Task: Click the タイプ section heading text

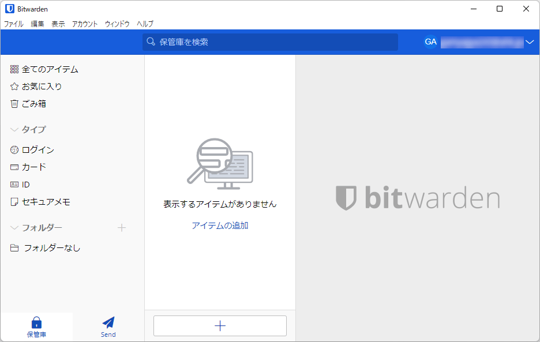Action: [x=33, y=130]
